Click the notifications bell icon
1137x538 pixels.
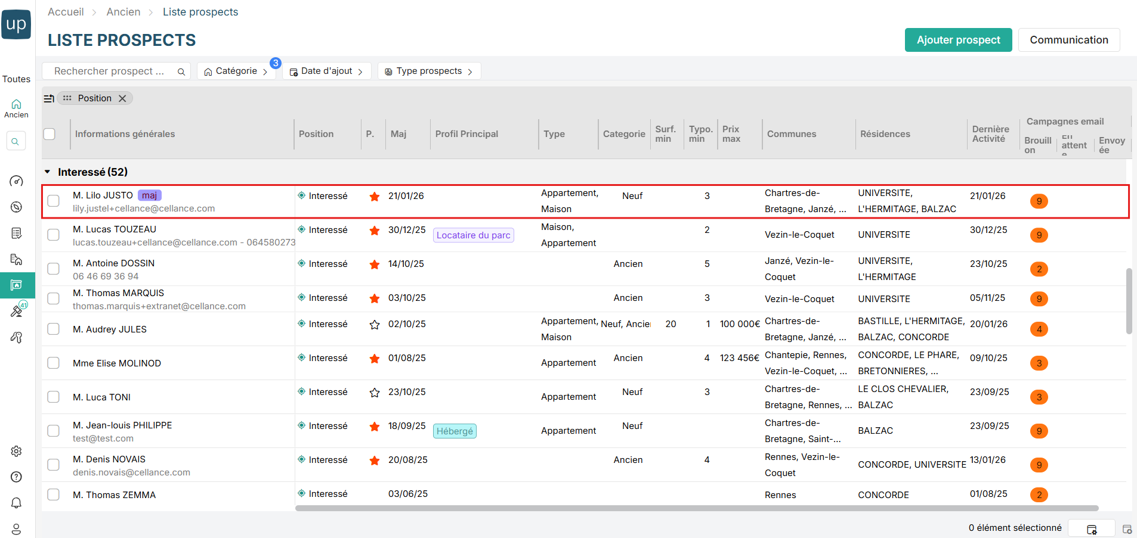click(17, 503)
